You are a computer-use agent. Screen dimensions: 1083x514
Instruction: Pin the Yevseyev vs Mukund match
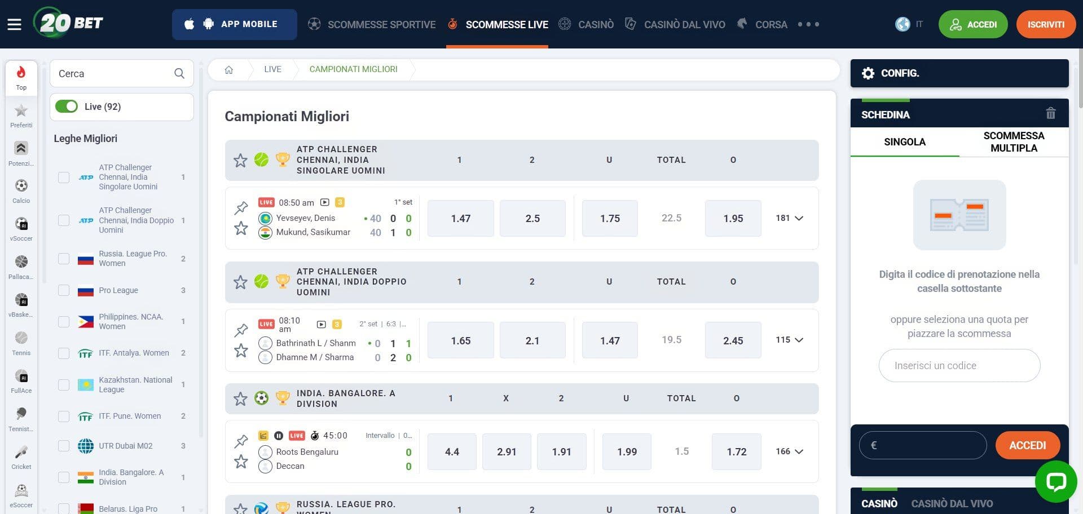[x=241, y=207]
